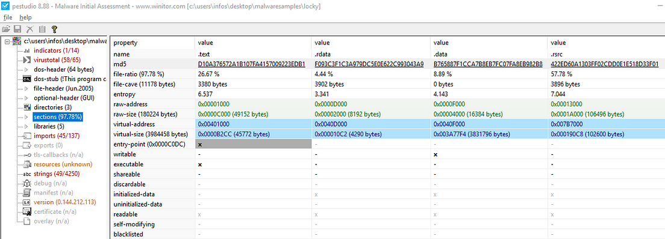Image resolution: width=665 pixels, height=239 pixels.
Task: Click the directories icon in tree
Action: (27, 107)
